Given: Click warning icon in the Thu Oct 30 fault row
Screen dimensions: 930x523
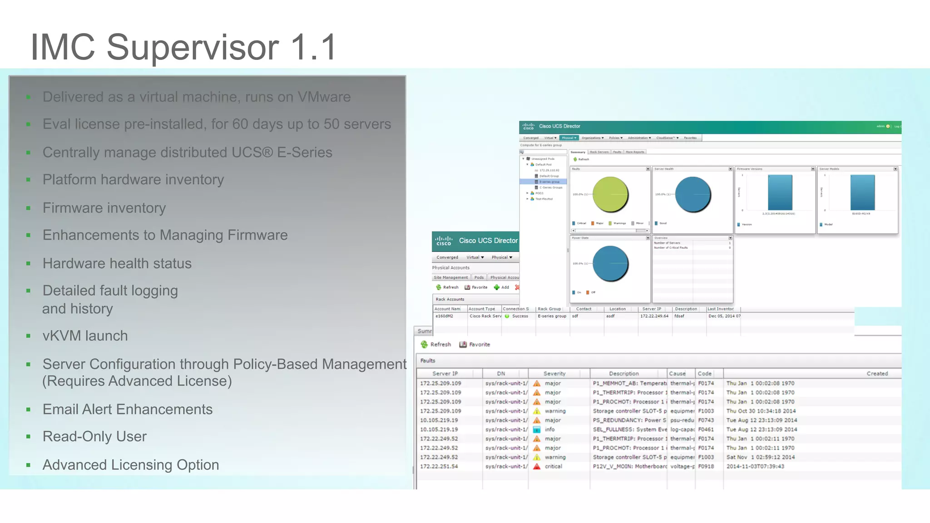Looking at the screenshot, I should (537, 411).
